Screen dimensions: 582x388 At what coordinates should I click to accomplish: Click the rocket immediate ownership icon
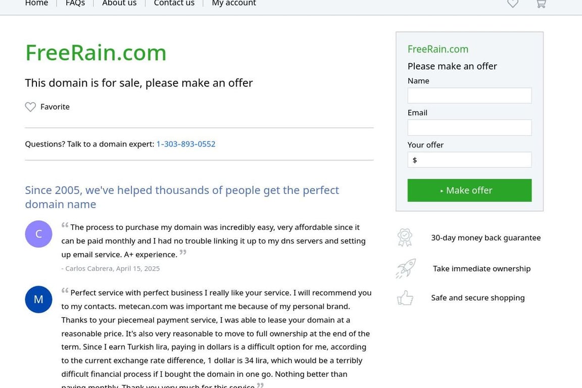click(x=405, y=268)
